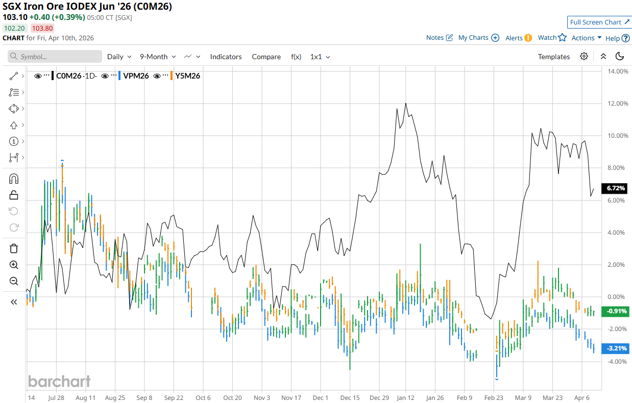Image resolution: width=632 pixels, height=403 pixels.
Task: Click the Symbol search field
Action: [55, 57]
